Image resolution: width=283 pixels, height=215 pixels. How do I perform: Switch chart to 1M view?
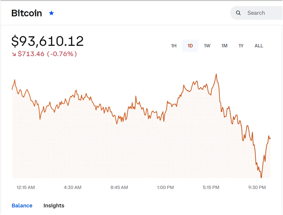(224, 46)
